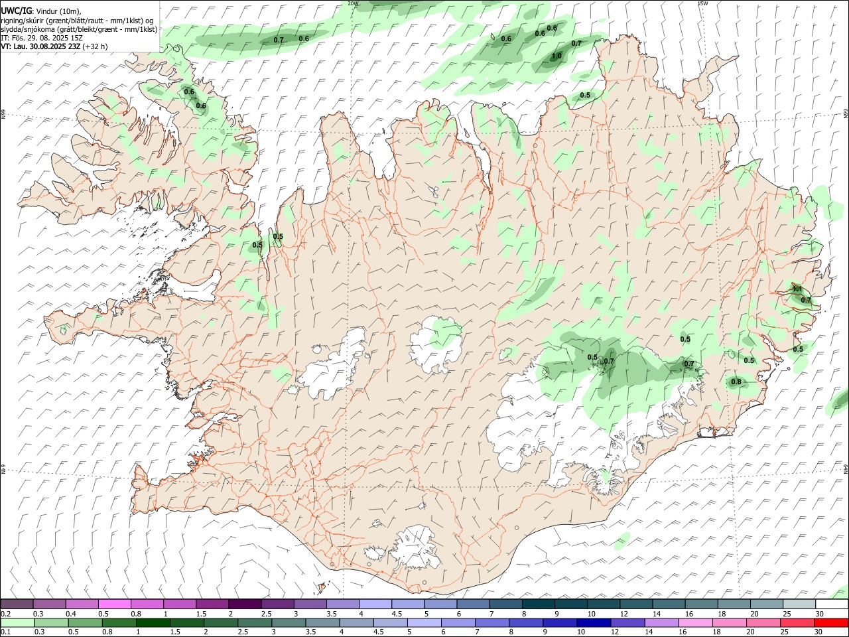This screenshot has height=637, width=849.
Task: Select the 'rigning/skúrir' description line
Action: click(77, 21)
